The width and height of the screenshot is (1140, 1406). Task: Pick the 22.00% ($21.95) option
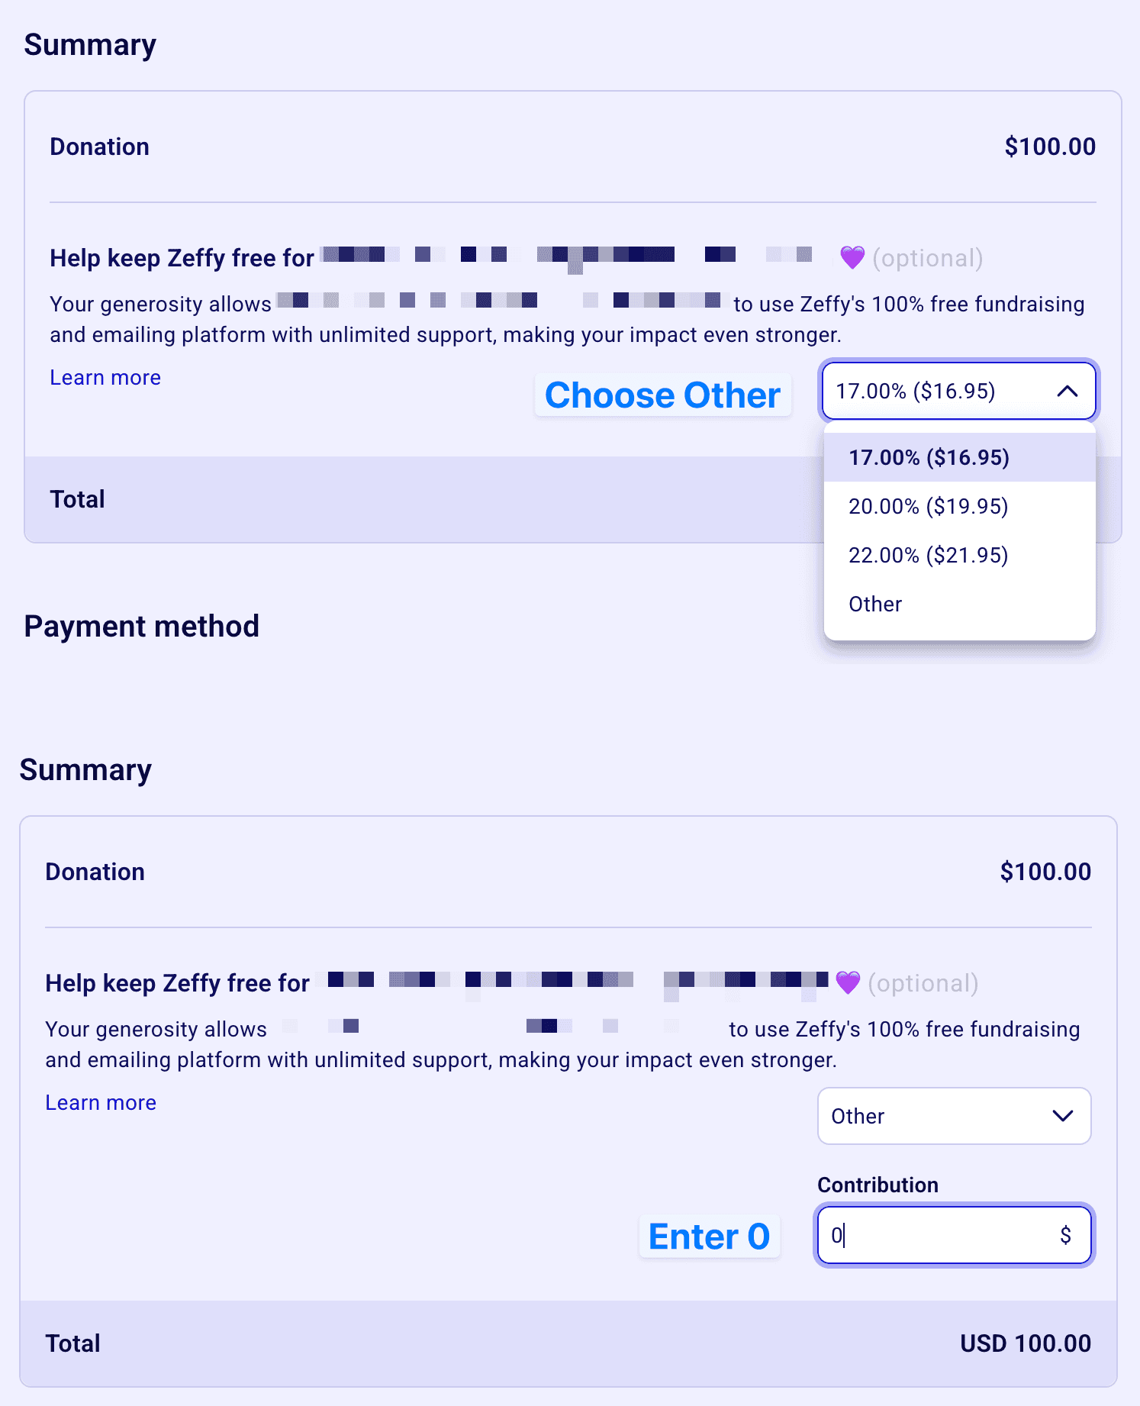point(928,556)
